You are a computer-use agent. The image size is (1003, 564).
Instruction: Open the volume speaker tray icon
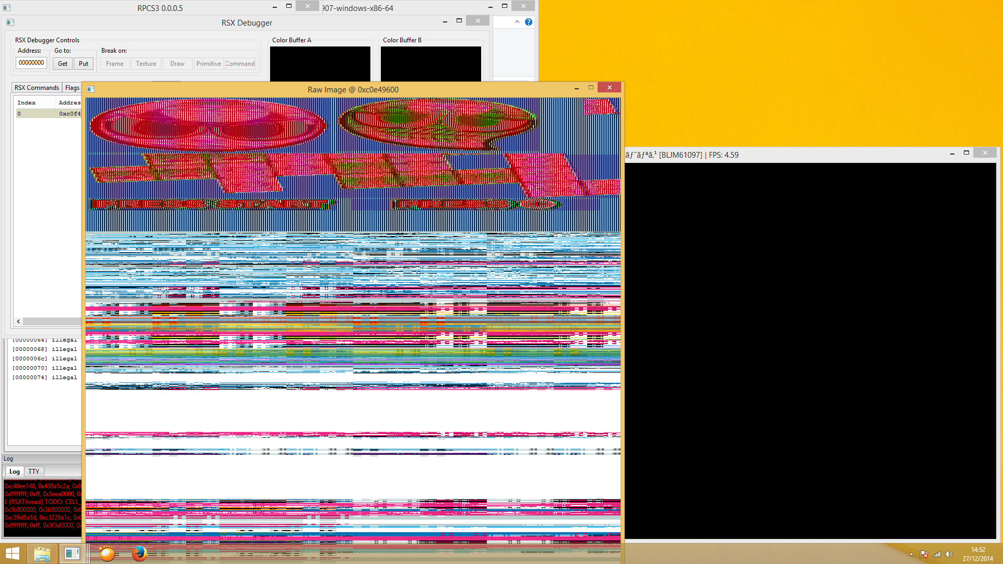[949, 554]
